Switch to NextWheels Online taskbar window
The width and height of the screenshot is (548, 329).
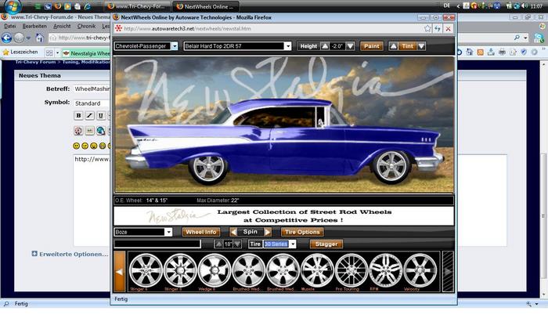(x=207, y=6)
